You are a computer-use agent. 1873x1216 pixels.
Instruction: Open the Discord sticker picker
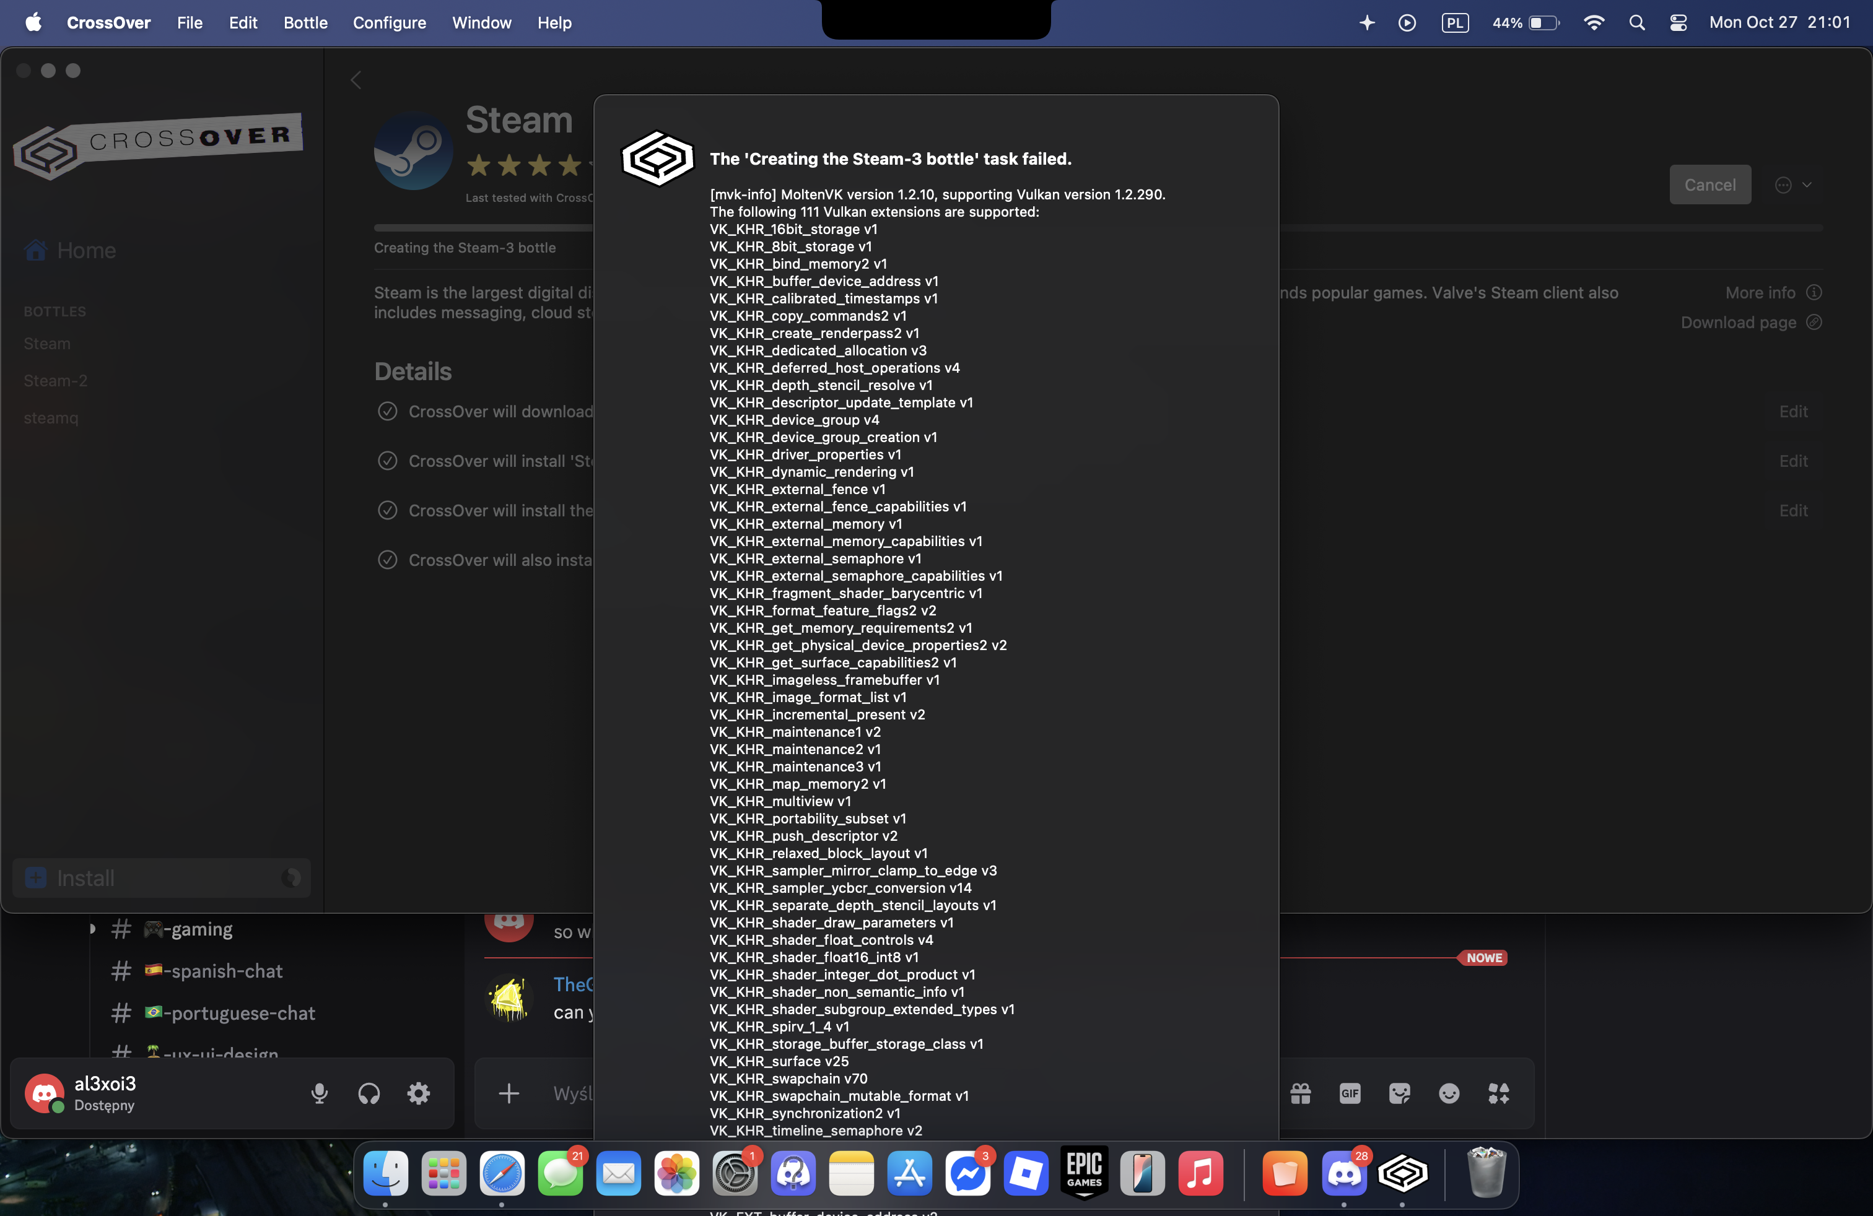[1399, 1093]
